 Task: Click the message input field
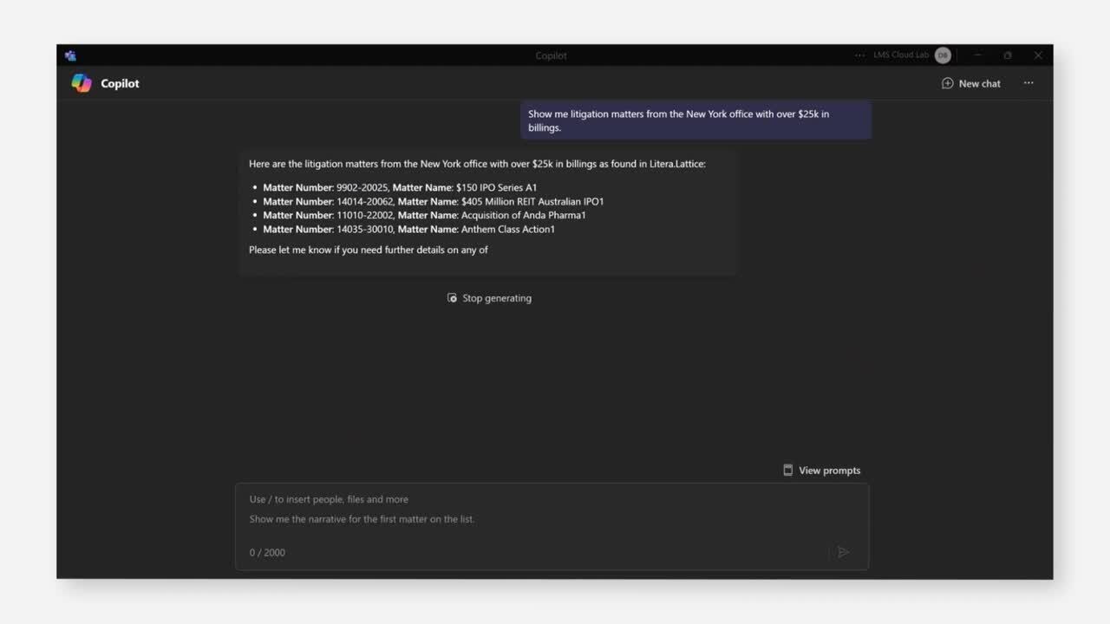coord(552,527)
